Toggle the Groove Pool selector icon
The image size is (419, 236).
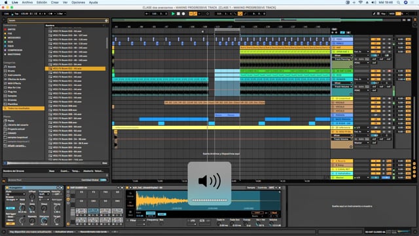pos(4,181)
